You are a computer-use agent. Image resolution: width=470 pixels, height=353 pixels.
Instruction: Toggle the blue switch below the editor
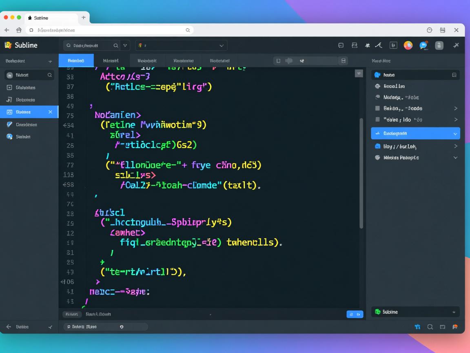coord(355,314)
